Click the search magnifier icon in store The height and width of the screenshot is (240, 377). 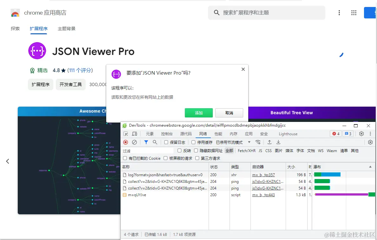pyautogui.click(x=216, y=12)
